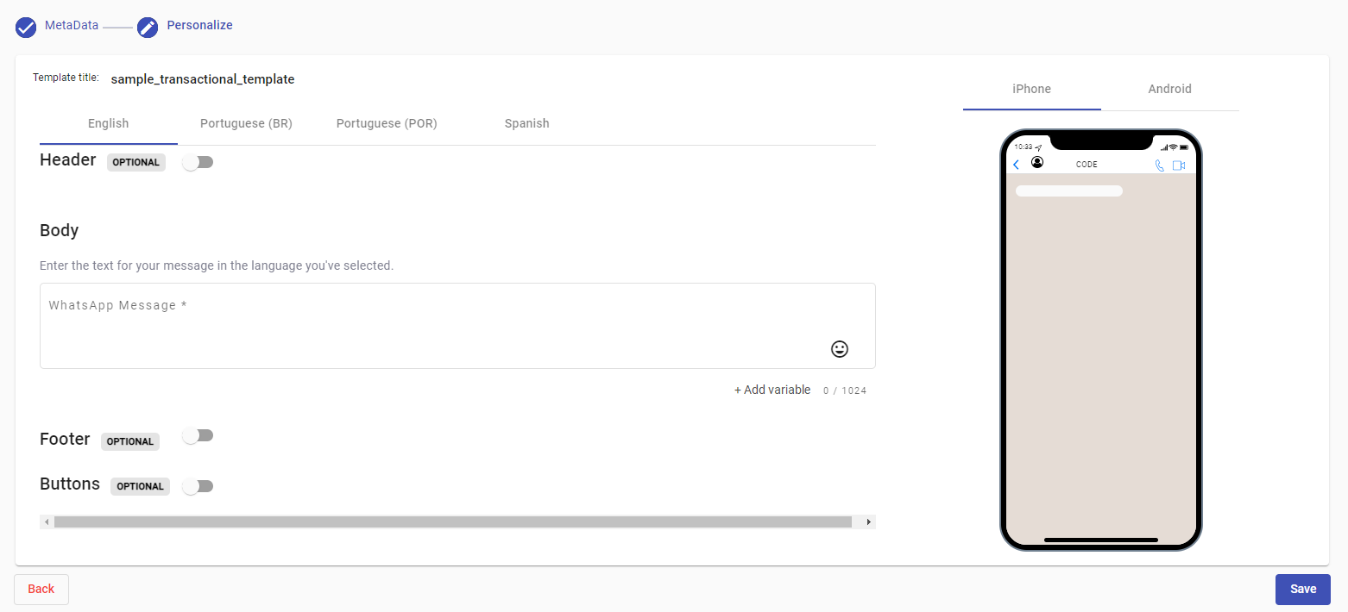Click the Personalize step label
This screenshot has width=1348, height=612.
tap(200, 25)
